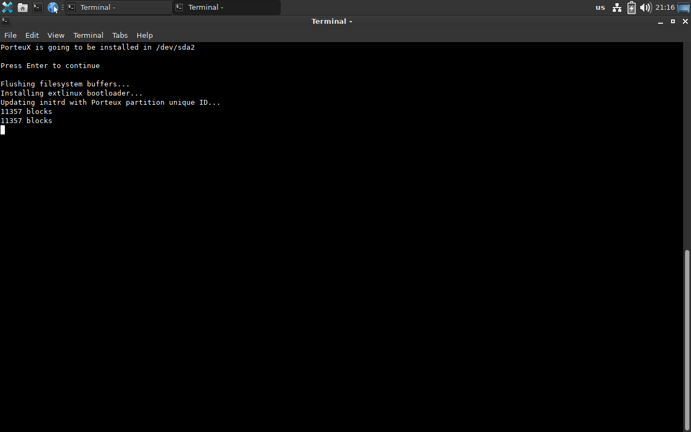Click the show desktop icon
The image size is (691, 432).
[683, 8]
